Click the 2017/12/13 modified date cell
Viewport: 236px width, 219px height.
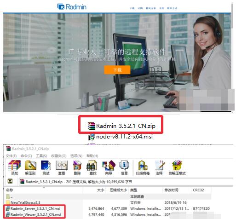pyautogui.click(x=177, y=208)
